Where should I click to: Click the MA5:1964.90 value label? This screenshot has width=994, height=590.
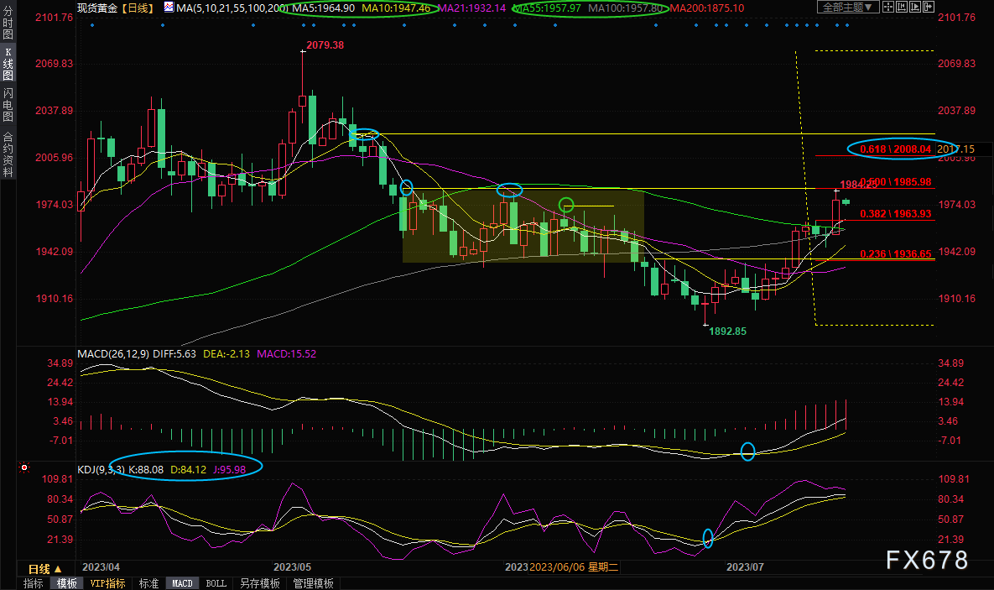[x=323, y=8]
